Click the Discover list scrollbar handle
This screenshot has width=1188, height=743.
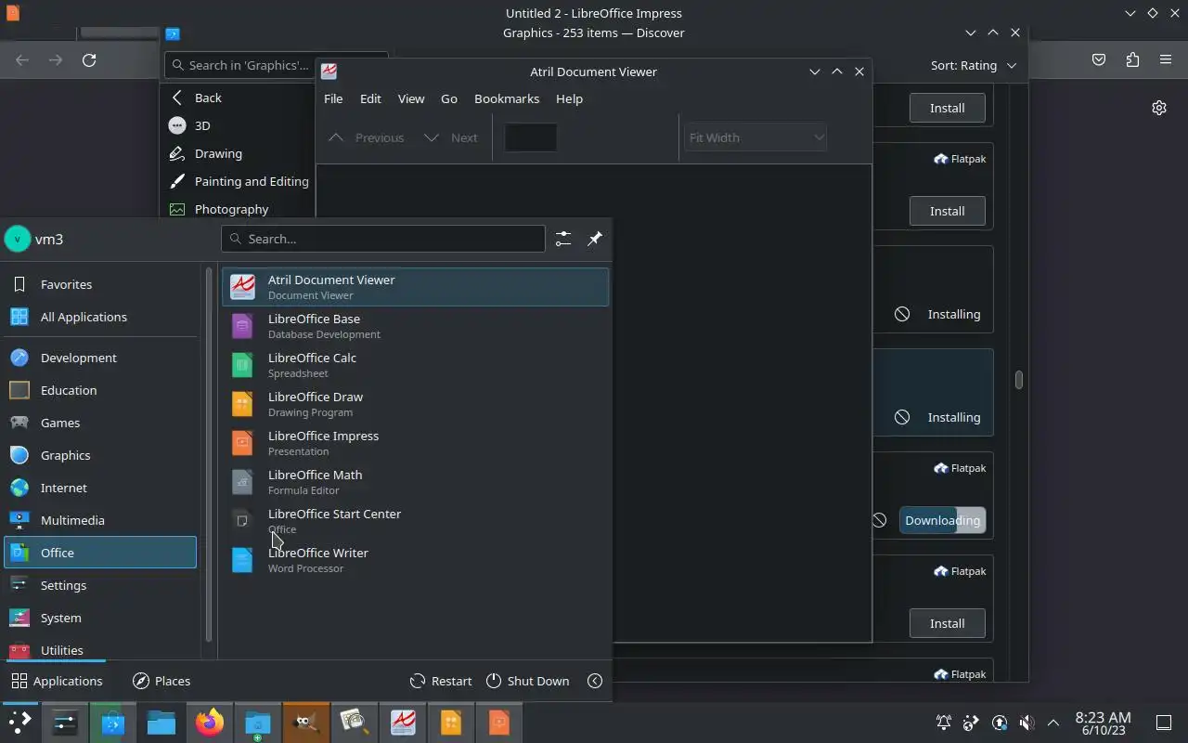1019,380
